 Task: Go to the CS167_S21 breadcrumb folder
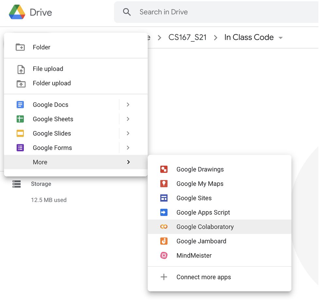point(187,38)
